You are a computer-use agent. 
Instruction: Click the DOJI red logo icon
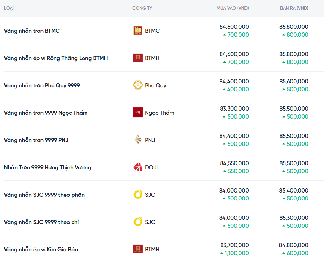(138, 167)
